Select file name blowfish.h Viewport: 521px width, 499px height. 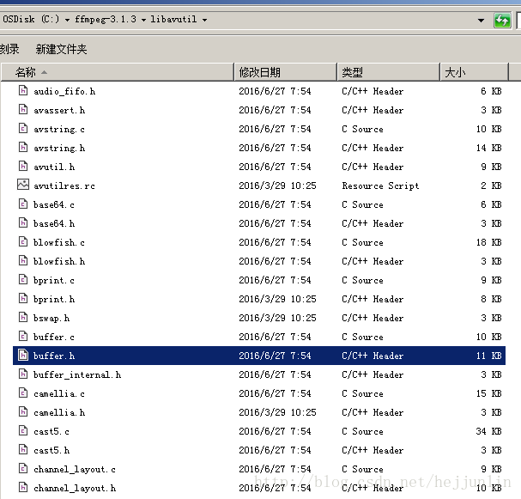[x=59, y=261]
